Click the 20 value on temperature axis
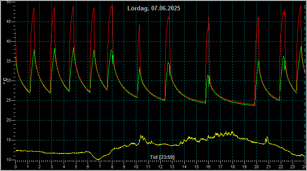This screenshot has width=307, height=171. coord(9,120)
